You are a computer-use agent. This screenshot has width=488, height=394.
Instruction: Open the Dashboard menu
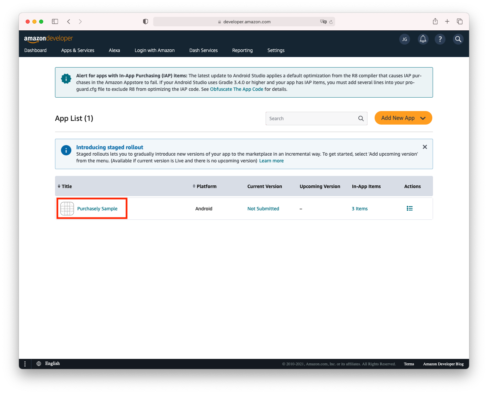(35, 50)
